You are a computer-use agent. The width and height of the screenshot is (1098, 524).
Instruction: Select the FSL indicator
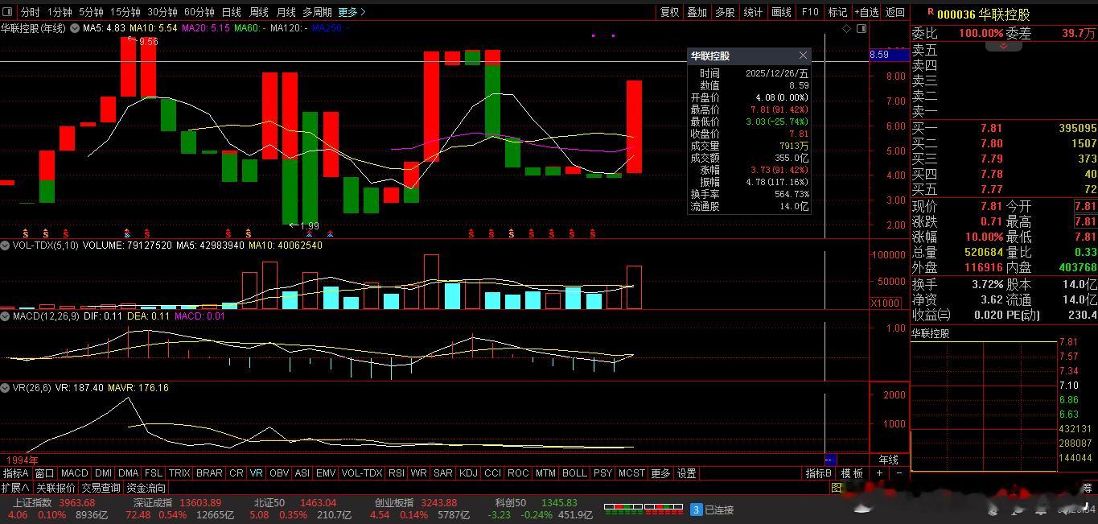point(154,473)
